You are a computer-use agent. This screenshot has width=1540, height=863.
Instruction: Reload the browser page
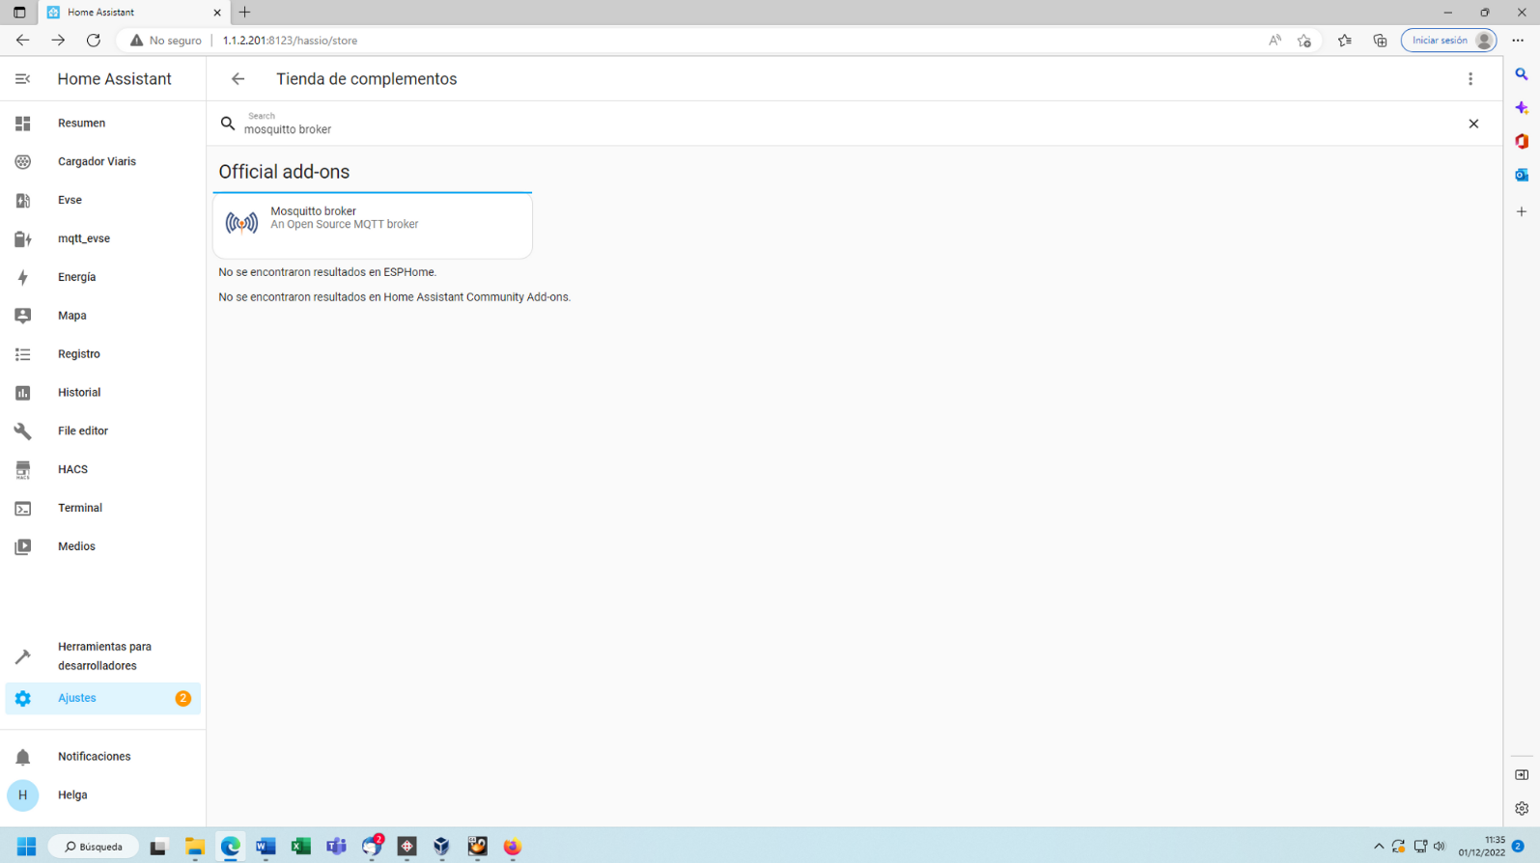[94, 41]
